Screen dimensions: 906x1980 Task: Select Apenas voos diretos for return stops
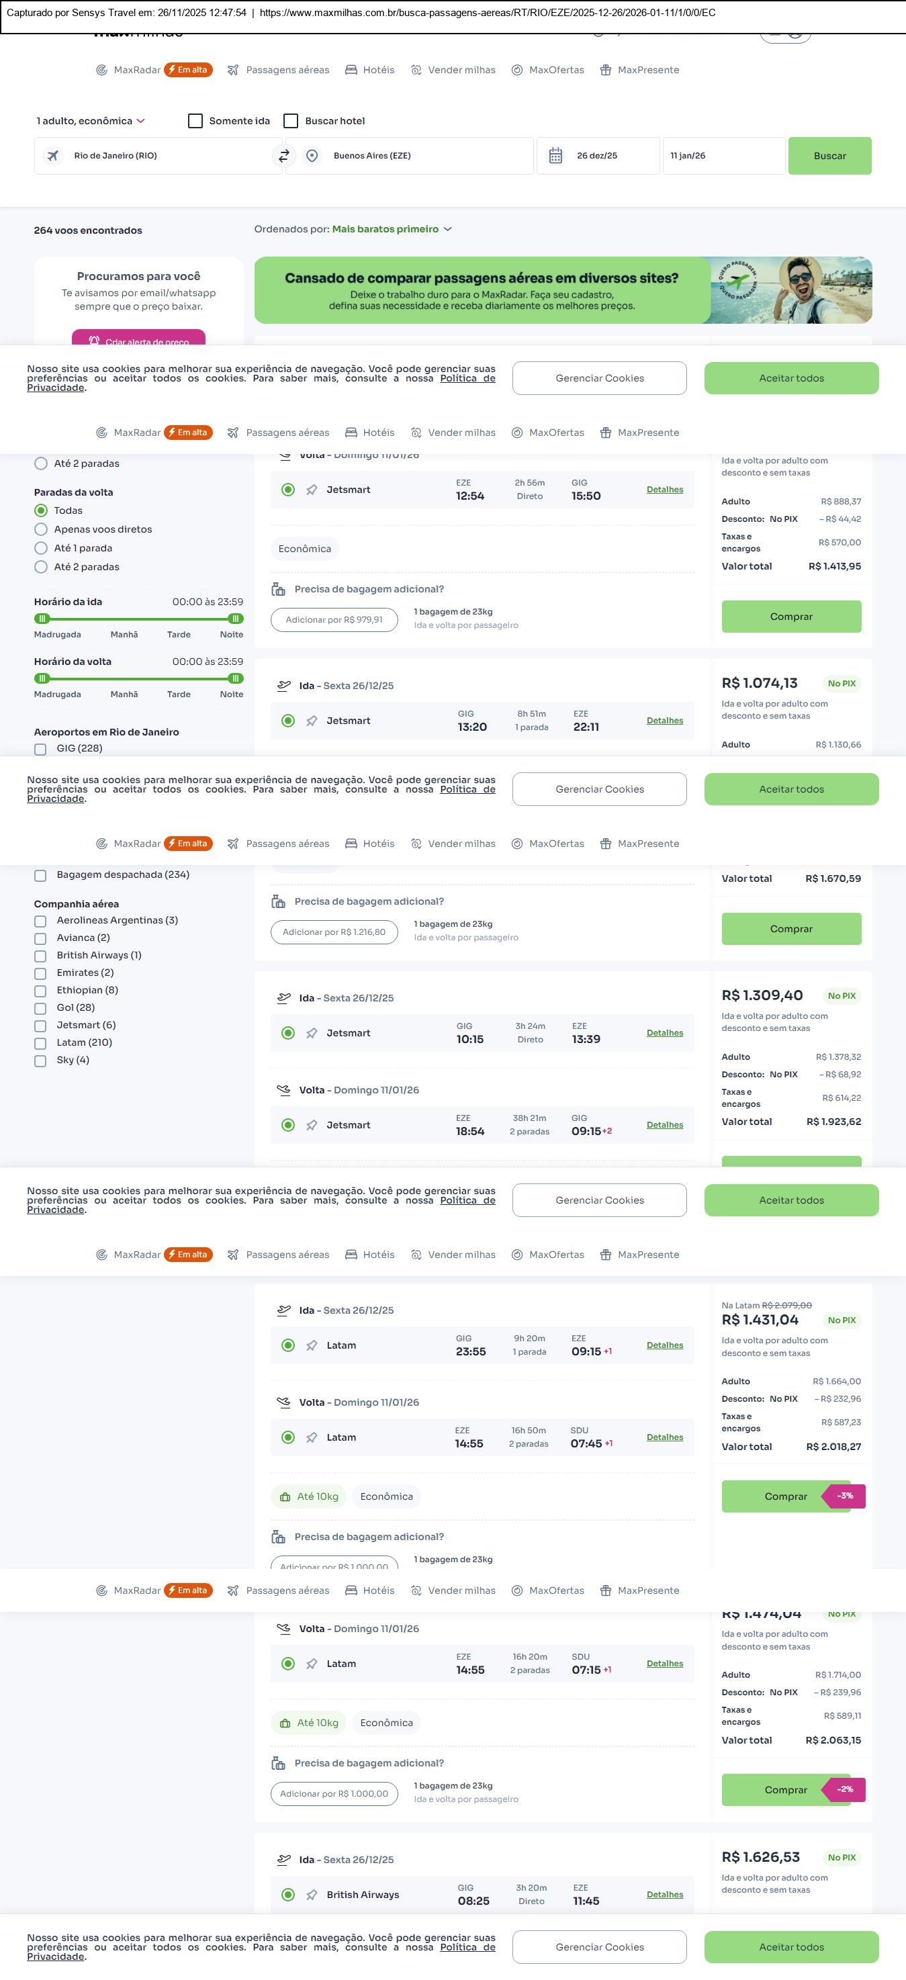42,529
